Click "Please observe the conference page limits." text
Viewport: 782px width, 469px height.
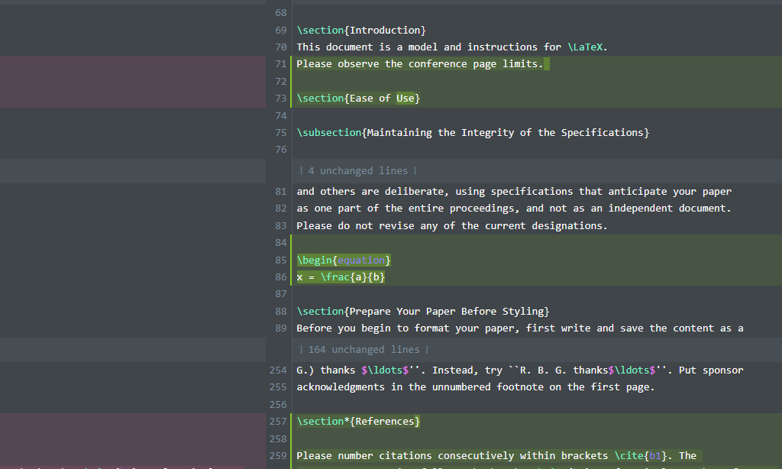(420, 64)
